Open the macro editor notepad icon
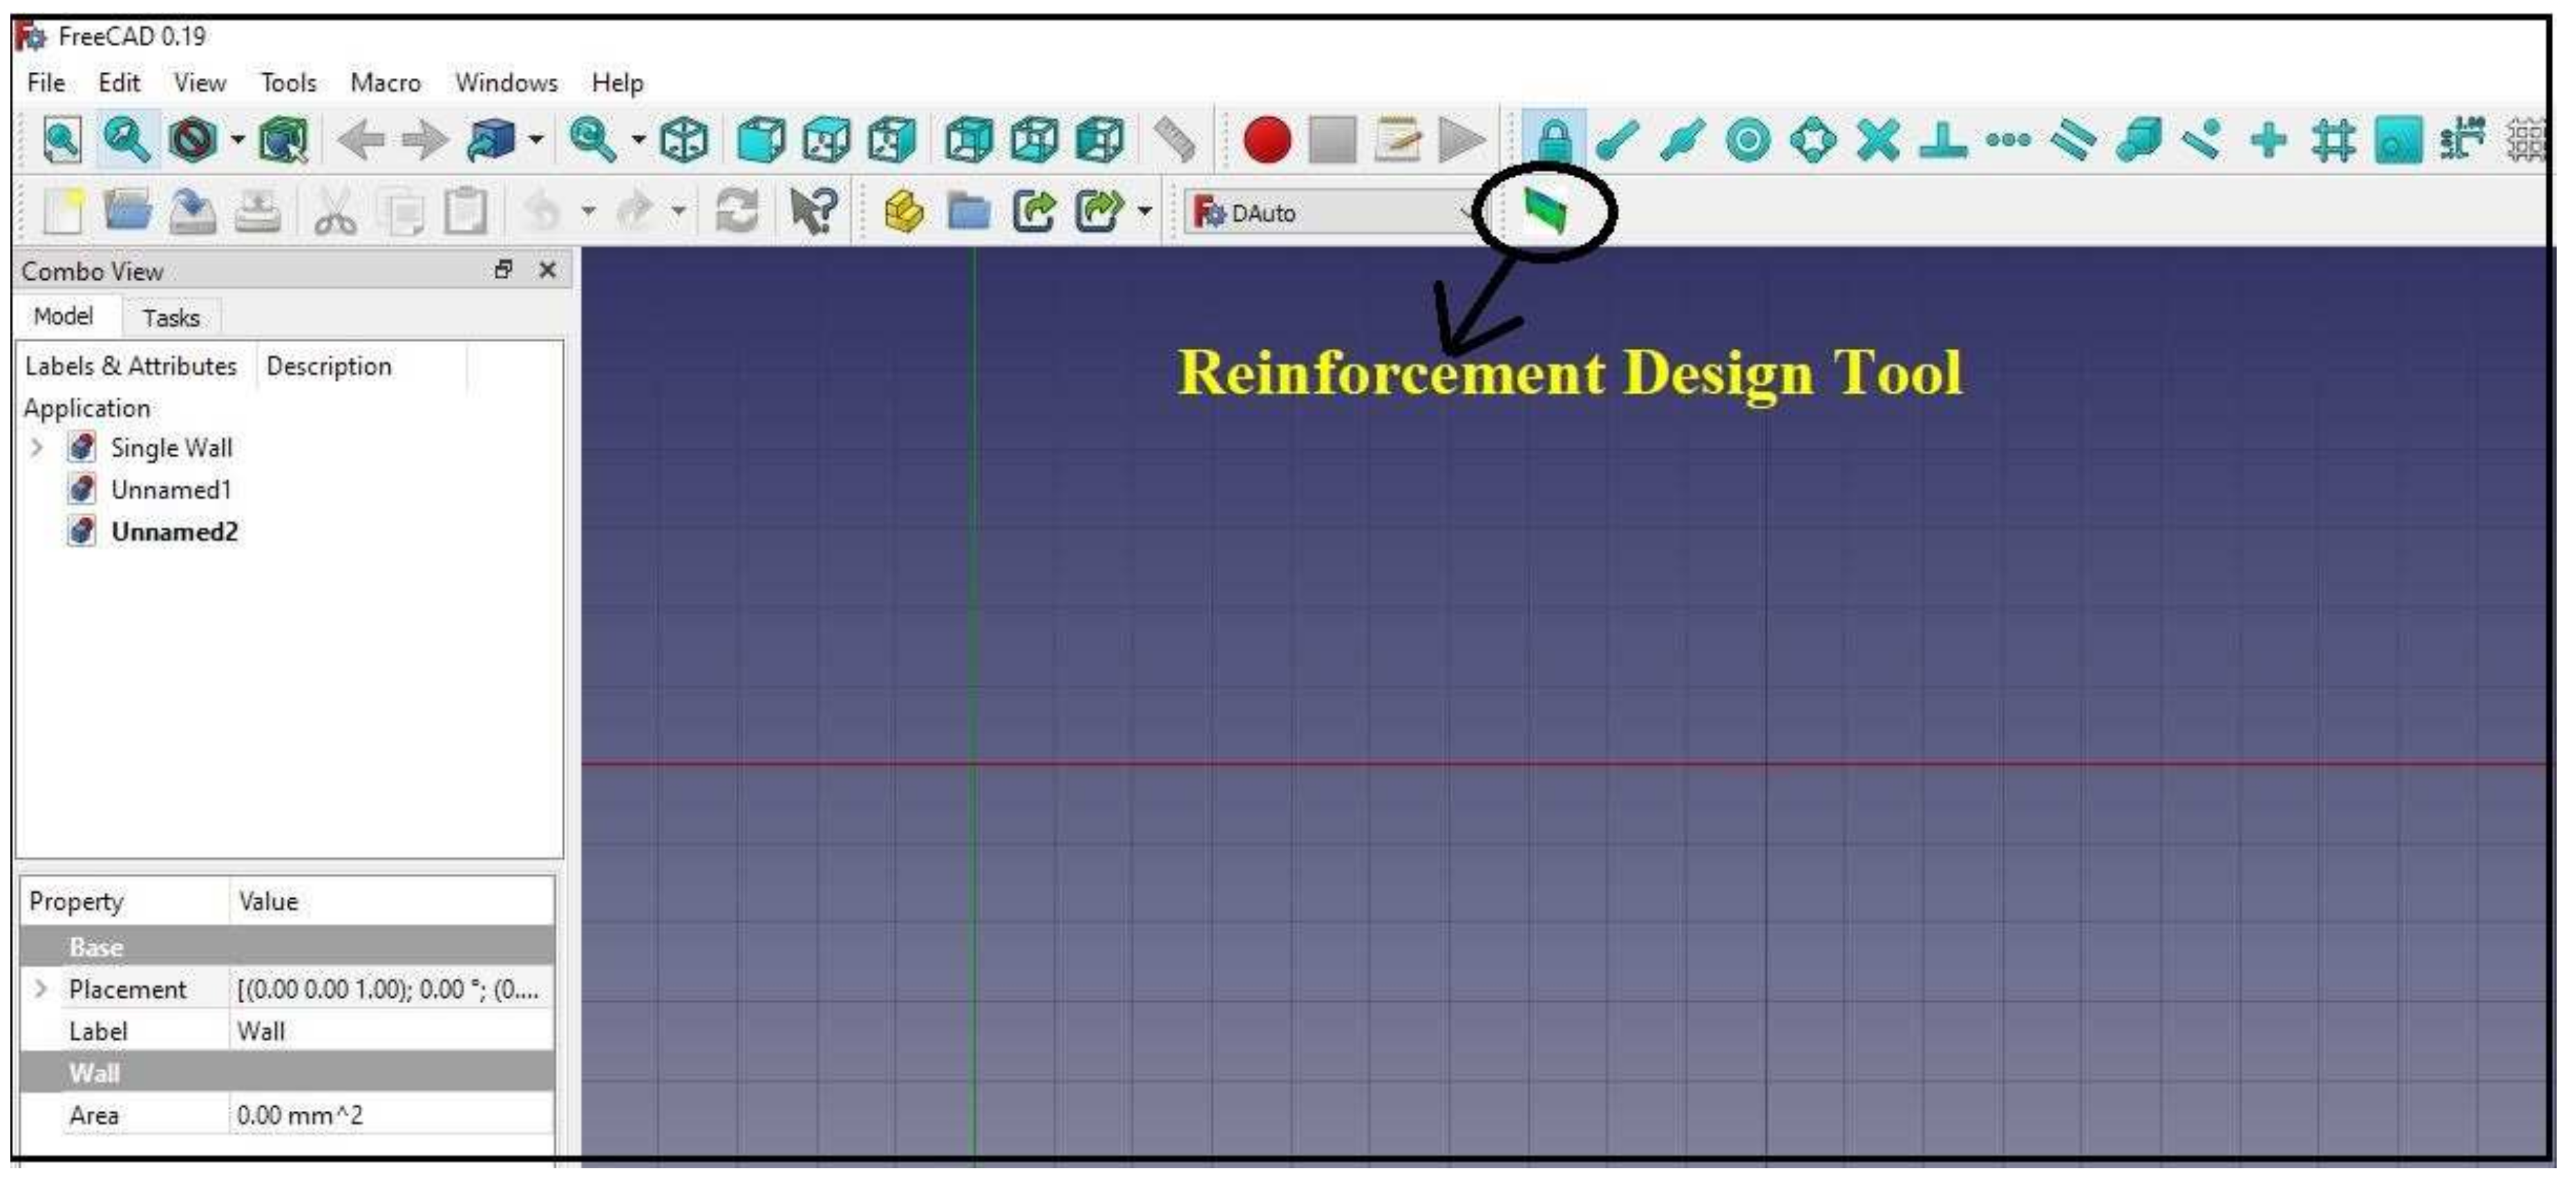Screen dimensions: 2576x1180 click(1397, 139)
